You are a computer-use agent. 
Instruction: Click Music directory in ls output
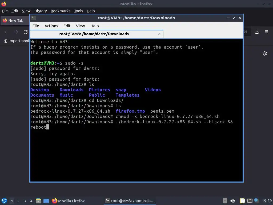click(x=66, y=95)
